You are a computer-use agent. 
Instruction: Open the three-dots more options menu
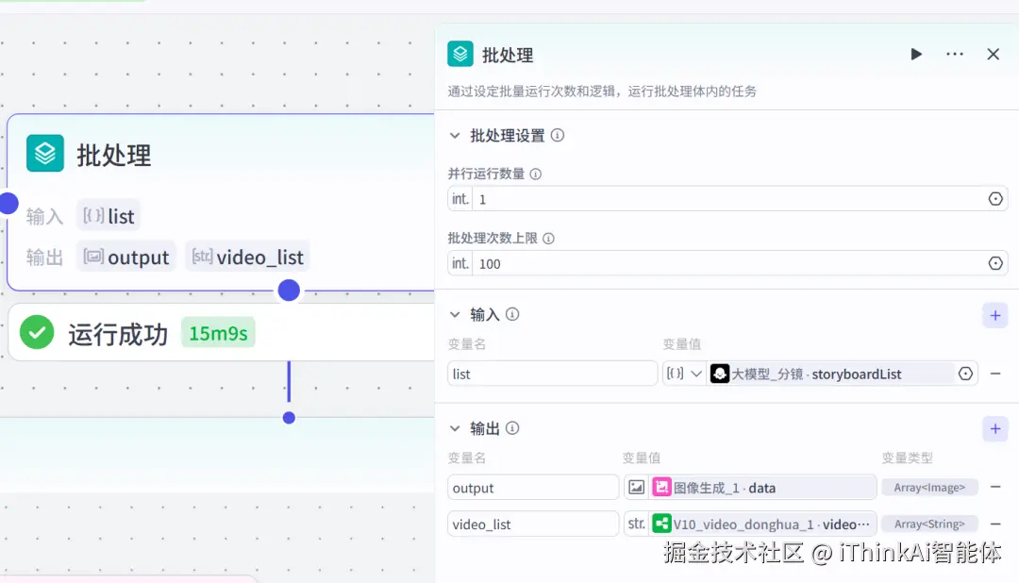[955, 54]
